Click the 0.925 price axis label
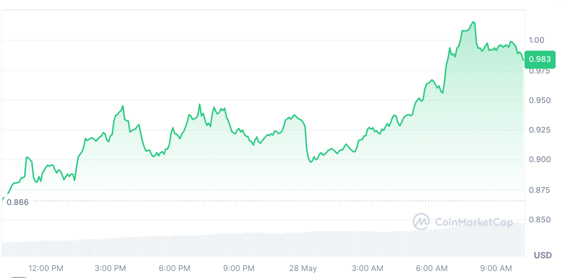This screenshot has height=278, width=562. click(x=539, y=130)
